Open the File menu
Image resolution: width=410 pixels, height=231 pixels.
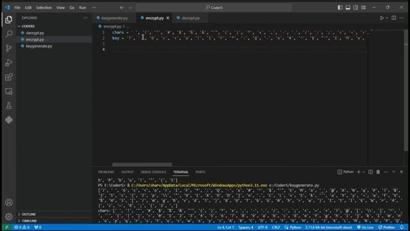17,8
